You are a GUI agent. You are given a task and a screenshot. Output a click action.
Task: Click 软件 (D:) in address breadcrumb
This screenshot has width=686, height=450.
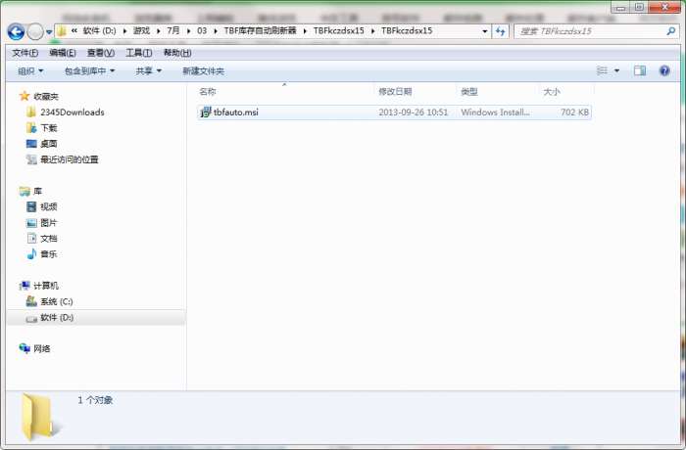(x=99, y=30)
